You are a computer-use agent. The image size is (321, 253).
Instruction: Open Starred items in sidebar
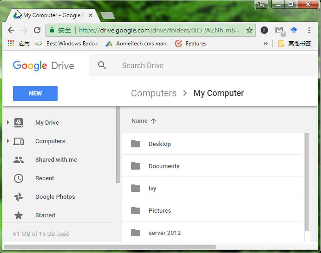pos(44,215)
